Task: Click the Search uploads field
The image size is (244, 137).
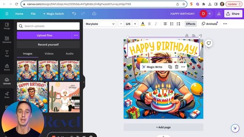Action: click(48, 26)
